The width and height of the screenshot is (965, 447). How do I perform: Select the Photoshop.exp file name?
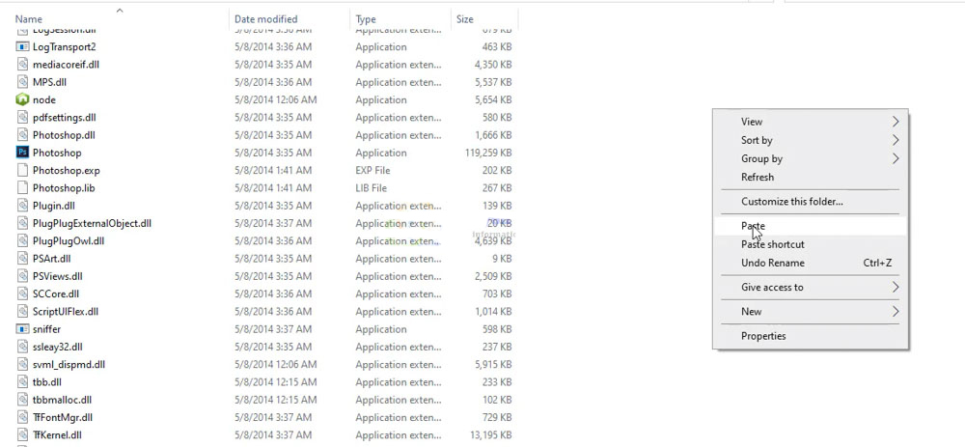pyautogui.click(x=66, y=170)
